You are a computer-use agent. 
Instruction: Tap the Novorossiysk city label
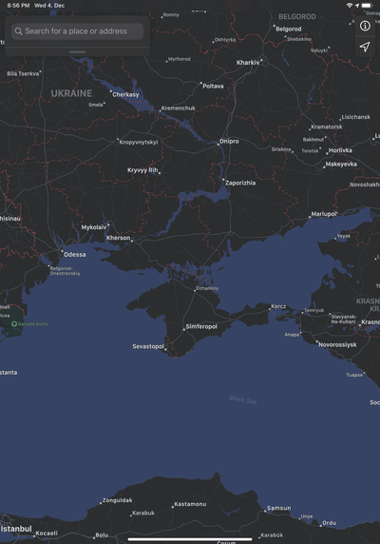tap(337, 344)
